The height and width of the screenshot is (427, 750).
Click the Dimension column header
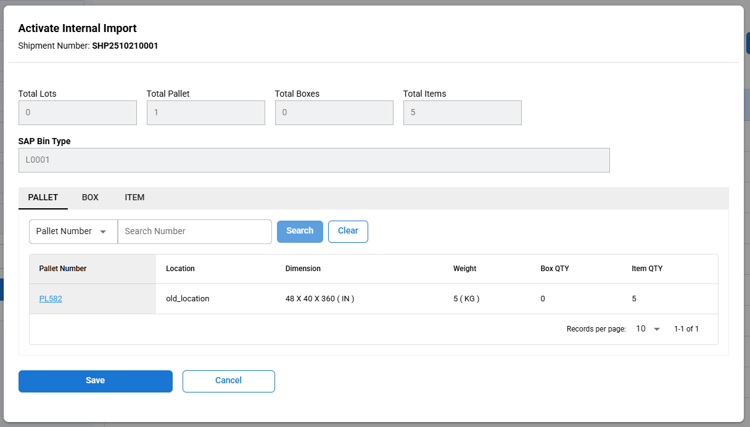click(x=303, y=269)
